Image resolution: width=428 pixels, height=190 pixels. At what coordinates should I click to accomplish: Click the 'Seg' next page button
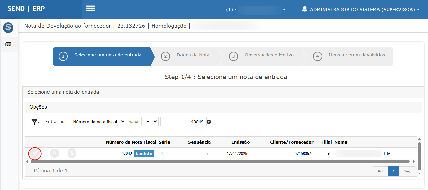[x=407, y=171]
